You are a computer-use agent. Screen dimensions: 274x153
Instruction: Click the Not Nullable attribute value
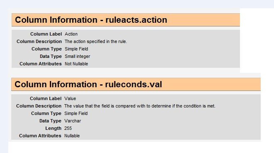pyautogui.click(x=76, y=64)
